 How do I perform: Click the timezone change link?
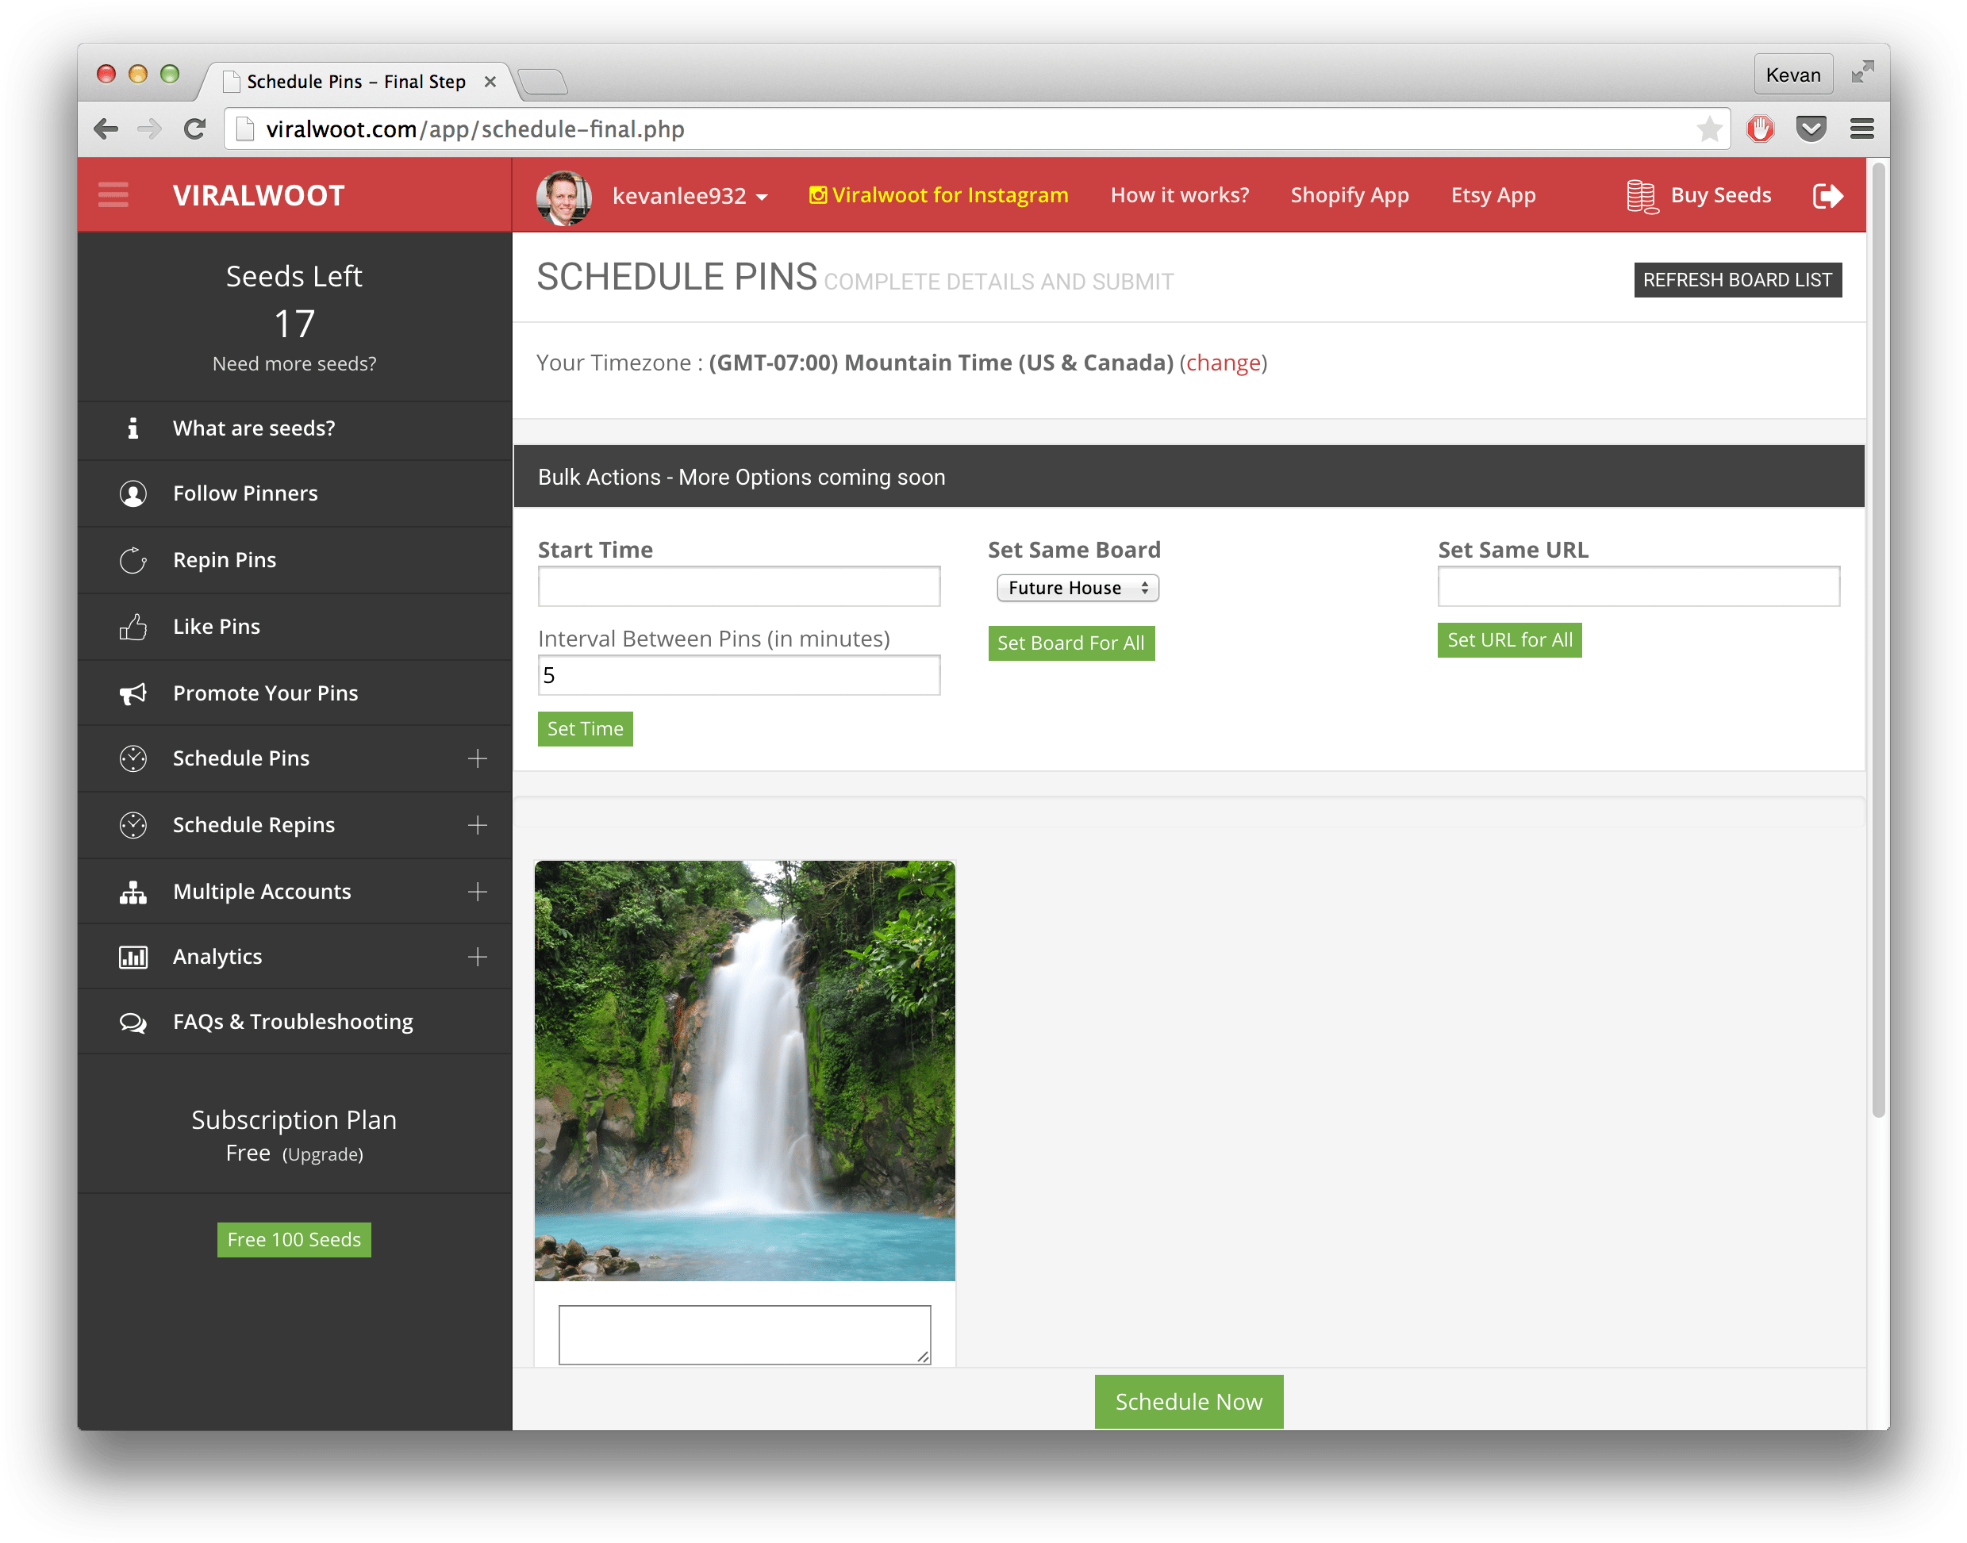1223,363
